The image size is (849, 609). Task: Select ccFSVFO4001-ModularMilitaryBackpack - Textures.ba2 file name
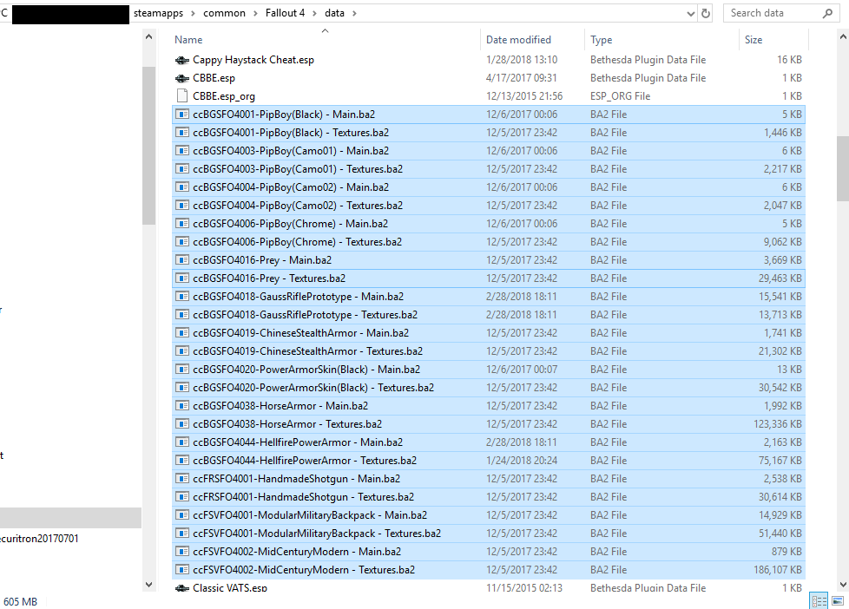(x=317, y=534)
